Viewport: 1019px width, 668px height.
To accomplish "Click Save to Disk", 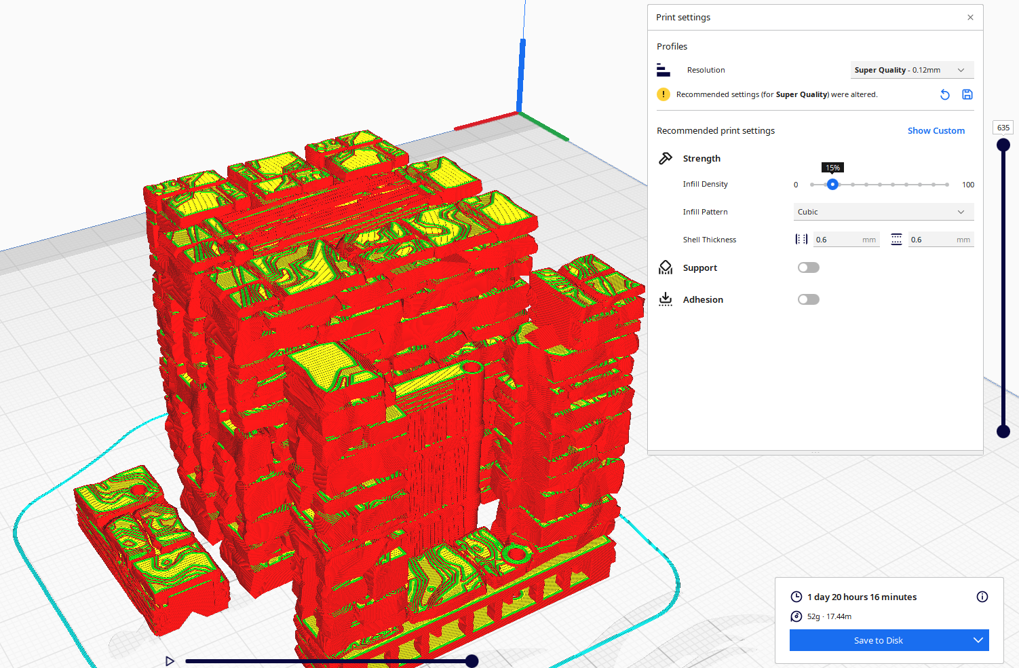I will (x=878, y=640).
